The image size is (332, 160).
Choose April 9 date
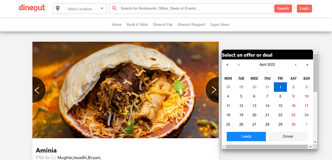pos(293,96)
